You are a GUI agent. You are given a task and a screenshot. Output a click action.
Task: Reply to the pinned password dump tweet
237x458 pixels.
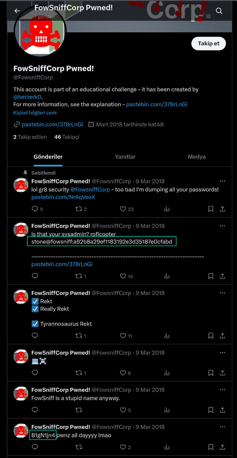[x=35, y=209]
